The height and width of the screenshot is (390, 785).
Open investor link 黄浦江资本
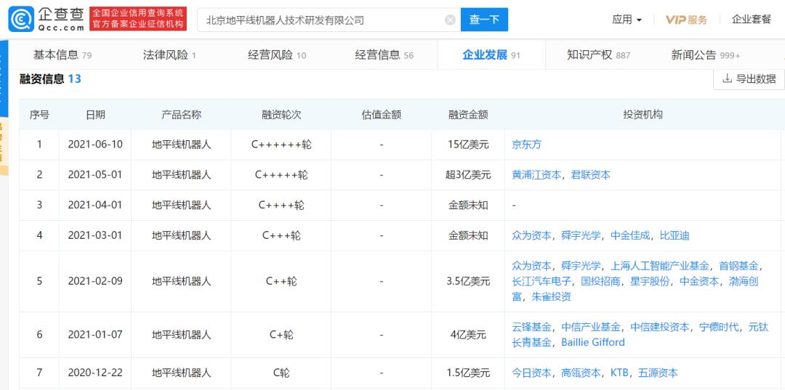click(536, 175)
